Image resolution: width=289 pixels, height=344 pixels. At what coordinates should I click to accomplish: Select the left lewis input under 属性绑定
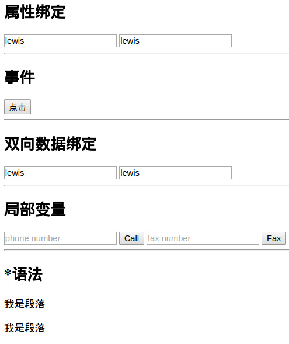pos(60,41)
